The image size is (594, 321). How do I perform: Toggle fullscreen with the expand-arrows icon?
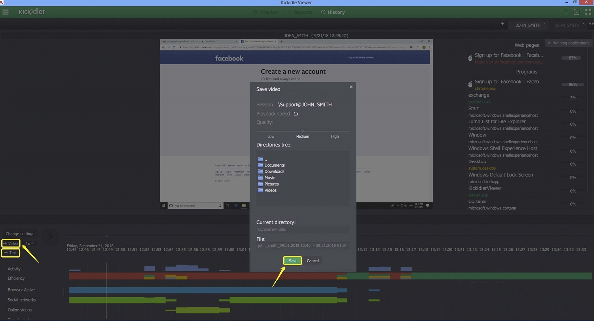(588, 12)
